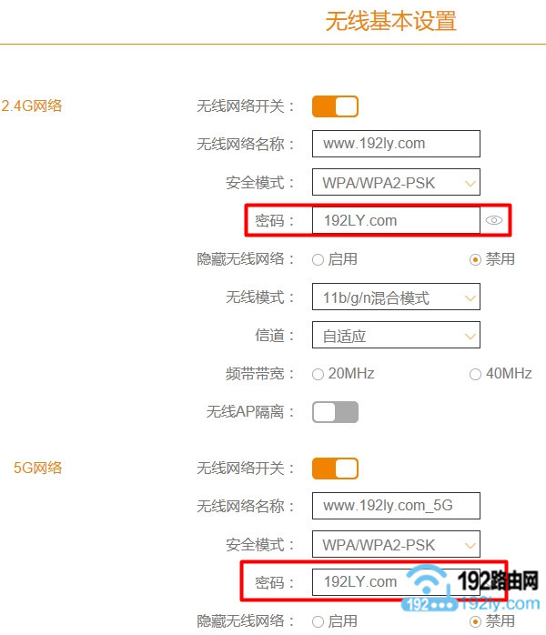
Task: Click the 5G network name field
Action: pyautogui.click(x=396, y=506)
